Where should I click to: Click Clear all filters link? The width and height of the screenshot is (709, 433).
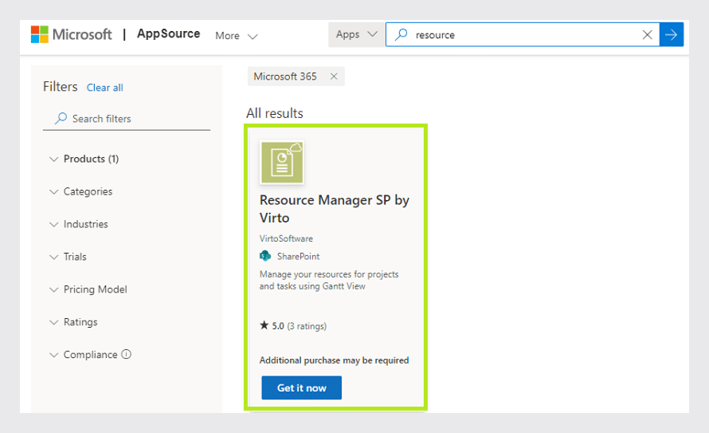[105, 88]
